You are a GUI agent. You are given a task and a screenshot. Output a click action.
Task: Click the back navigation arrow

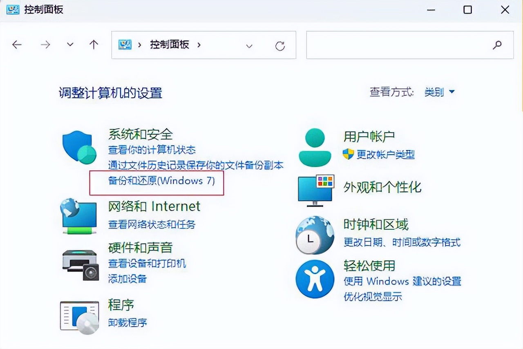pyautogui.click(x=17, y=45)
